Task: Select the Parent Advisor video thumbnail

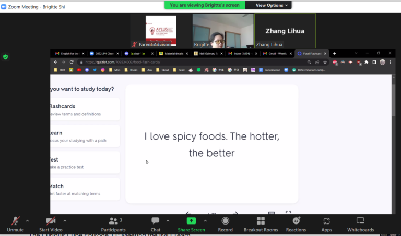Action: (161, 31)
